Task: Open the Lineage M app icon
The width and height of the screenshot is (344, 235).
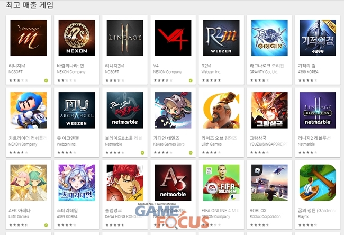Action: pyautogui.click(x=28, y=38)
